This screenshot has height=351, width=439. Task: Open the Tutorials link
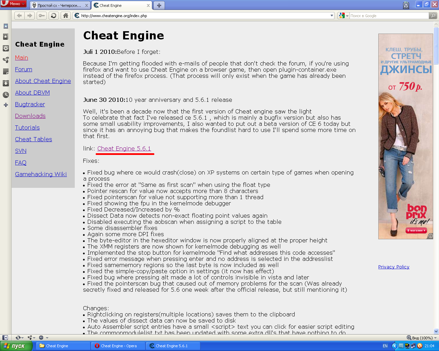click(x=27, y=128)
